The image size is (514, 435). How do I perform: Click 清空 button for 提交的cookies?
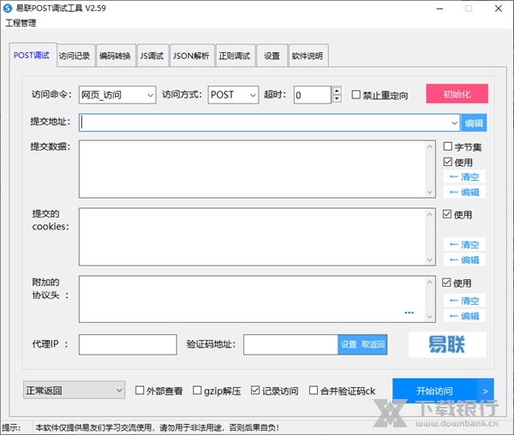click(x=464, y=244)
